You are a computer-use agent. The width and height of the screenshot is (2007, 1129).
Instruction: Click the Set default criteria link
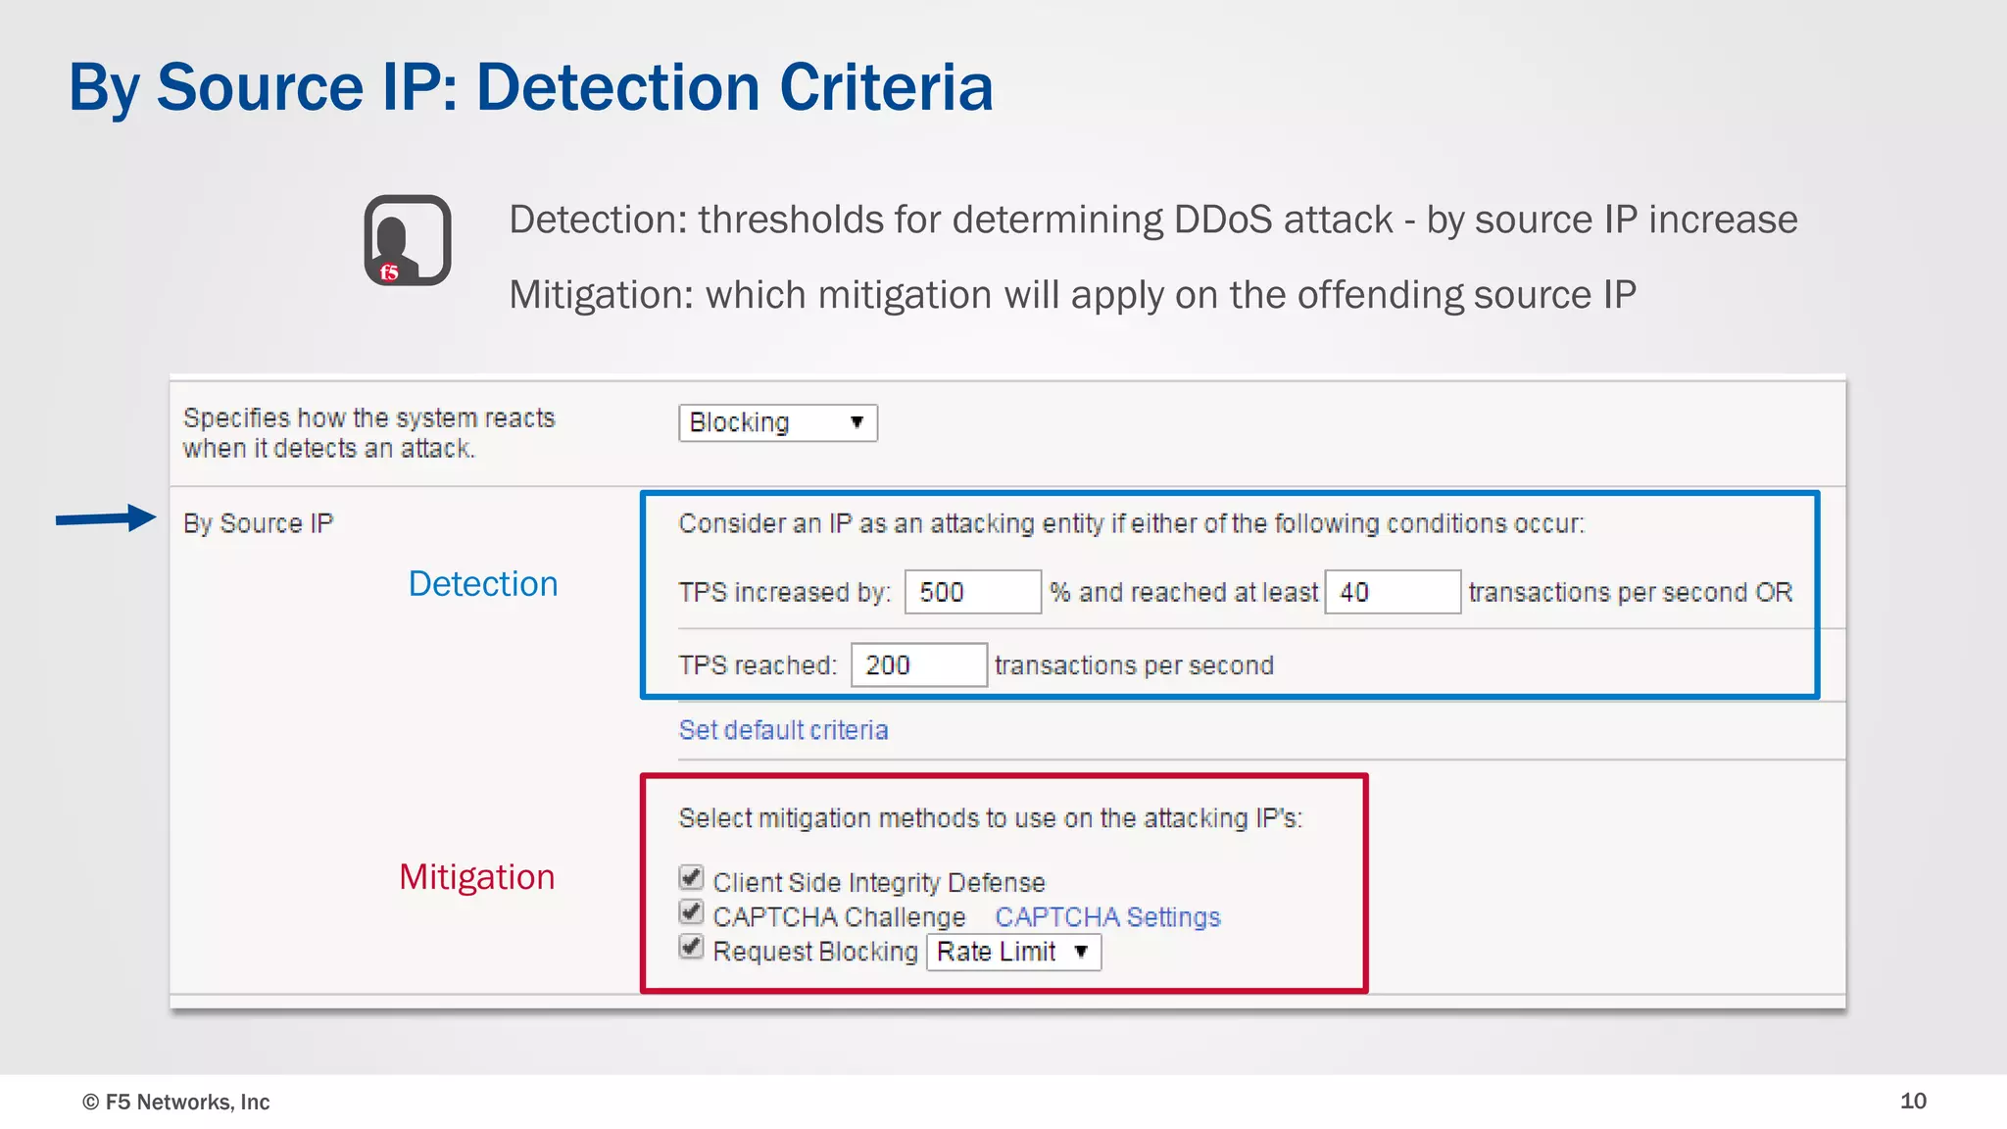click(x=783, y=730)
